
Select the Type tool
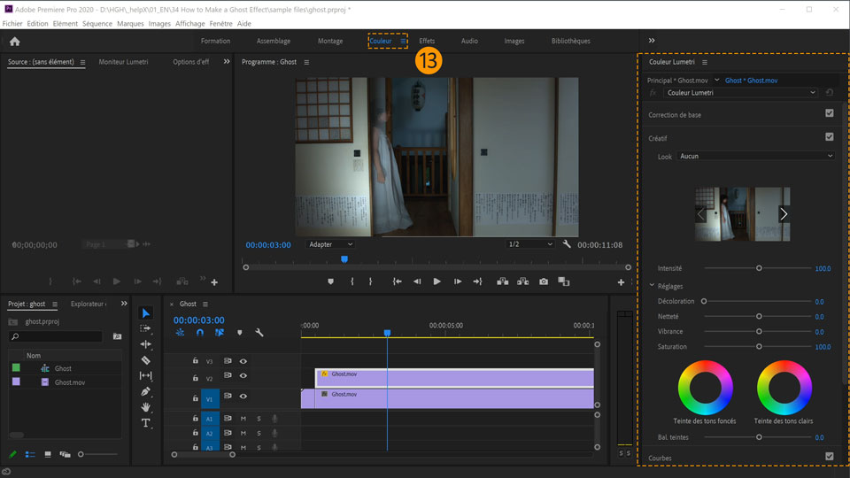point(146,423)
